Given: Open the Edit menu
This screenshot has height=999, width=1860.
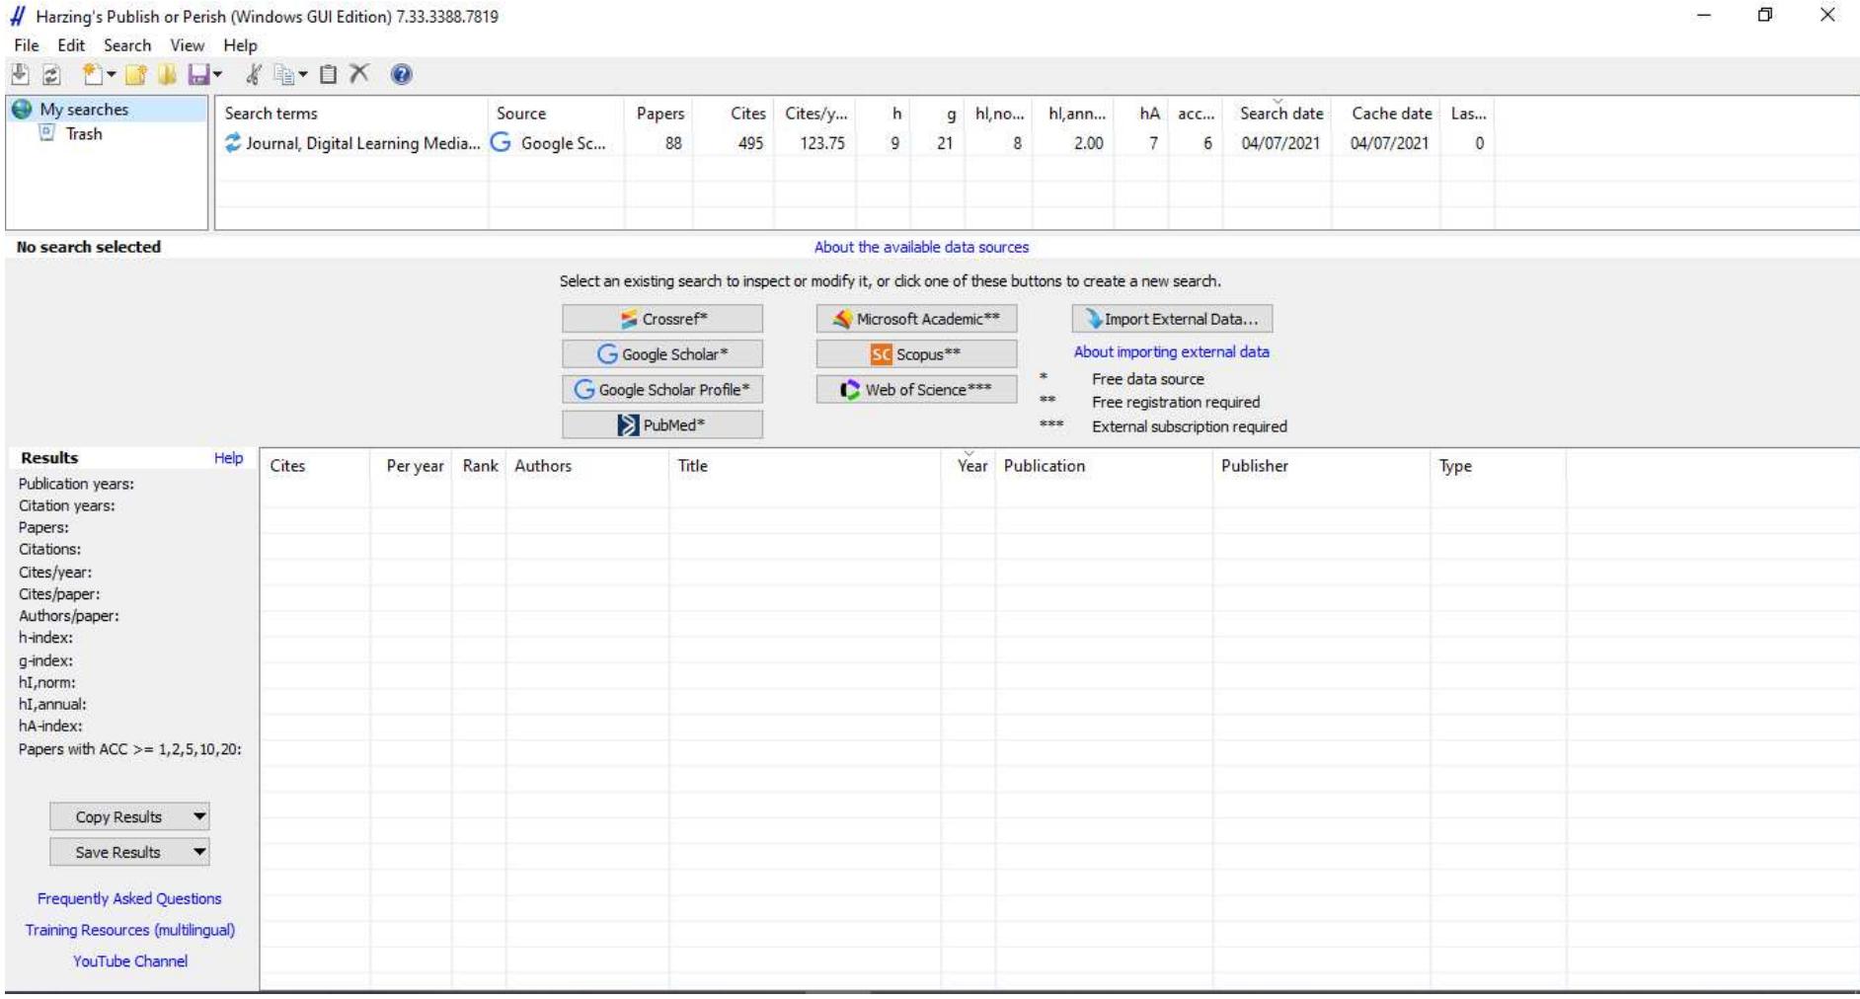Looking at the screenshot, I should [71, 45].
